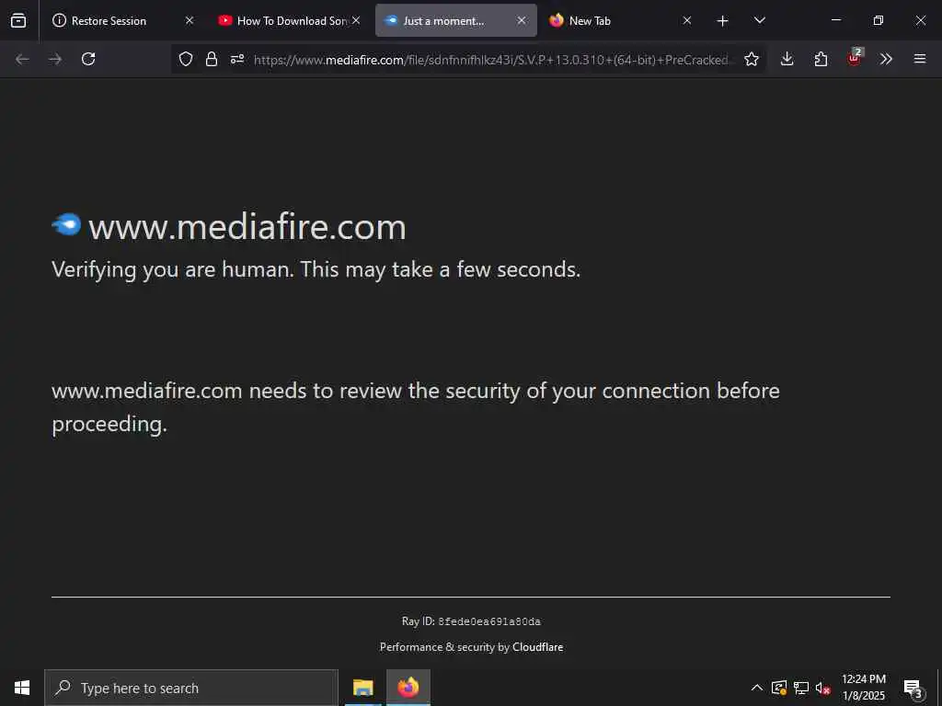The width and height of the screenshot is (942, 706).
Task: Switch to the New Tab tab
Action: (621, 20)
